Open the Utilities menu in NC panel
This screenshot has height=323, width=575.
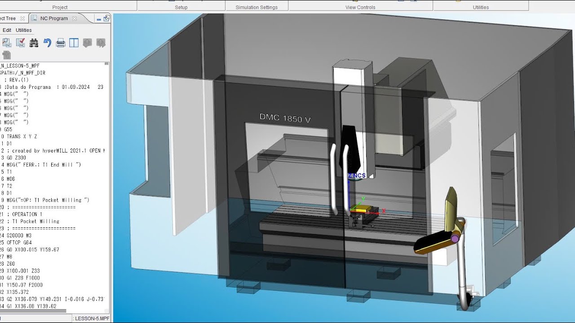(x=24, y=30)
